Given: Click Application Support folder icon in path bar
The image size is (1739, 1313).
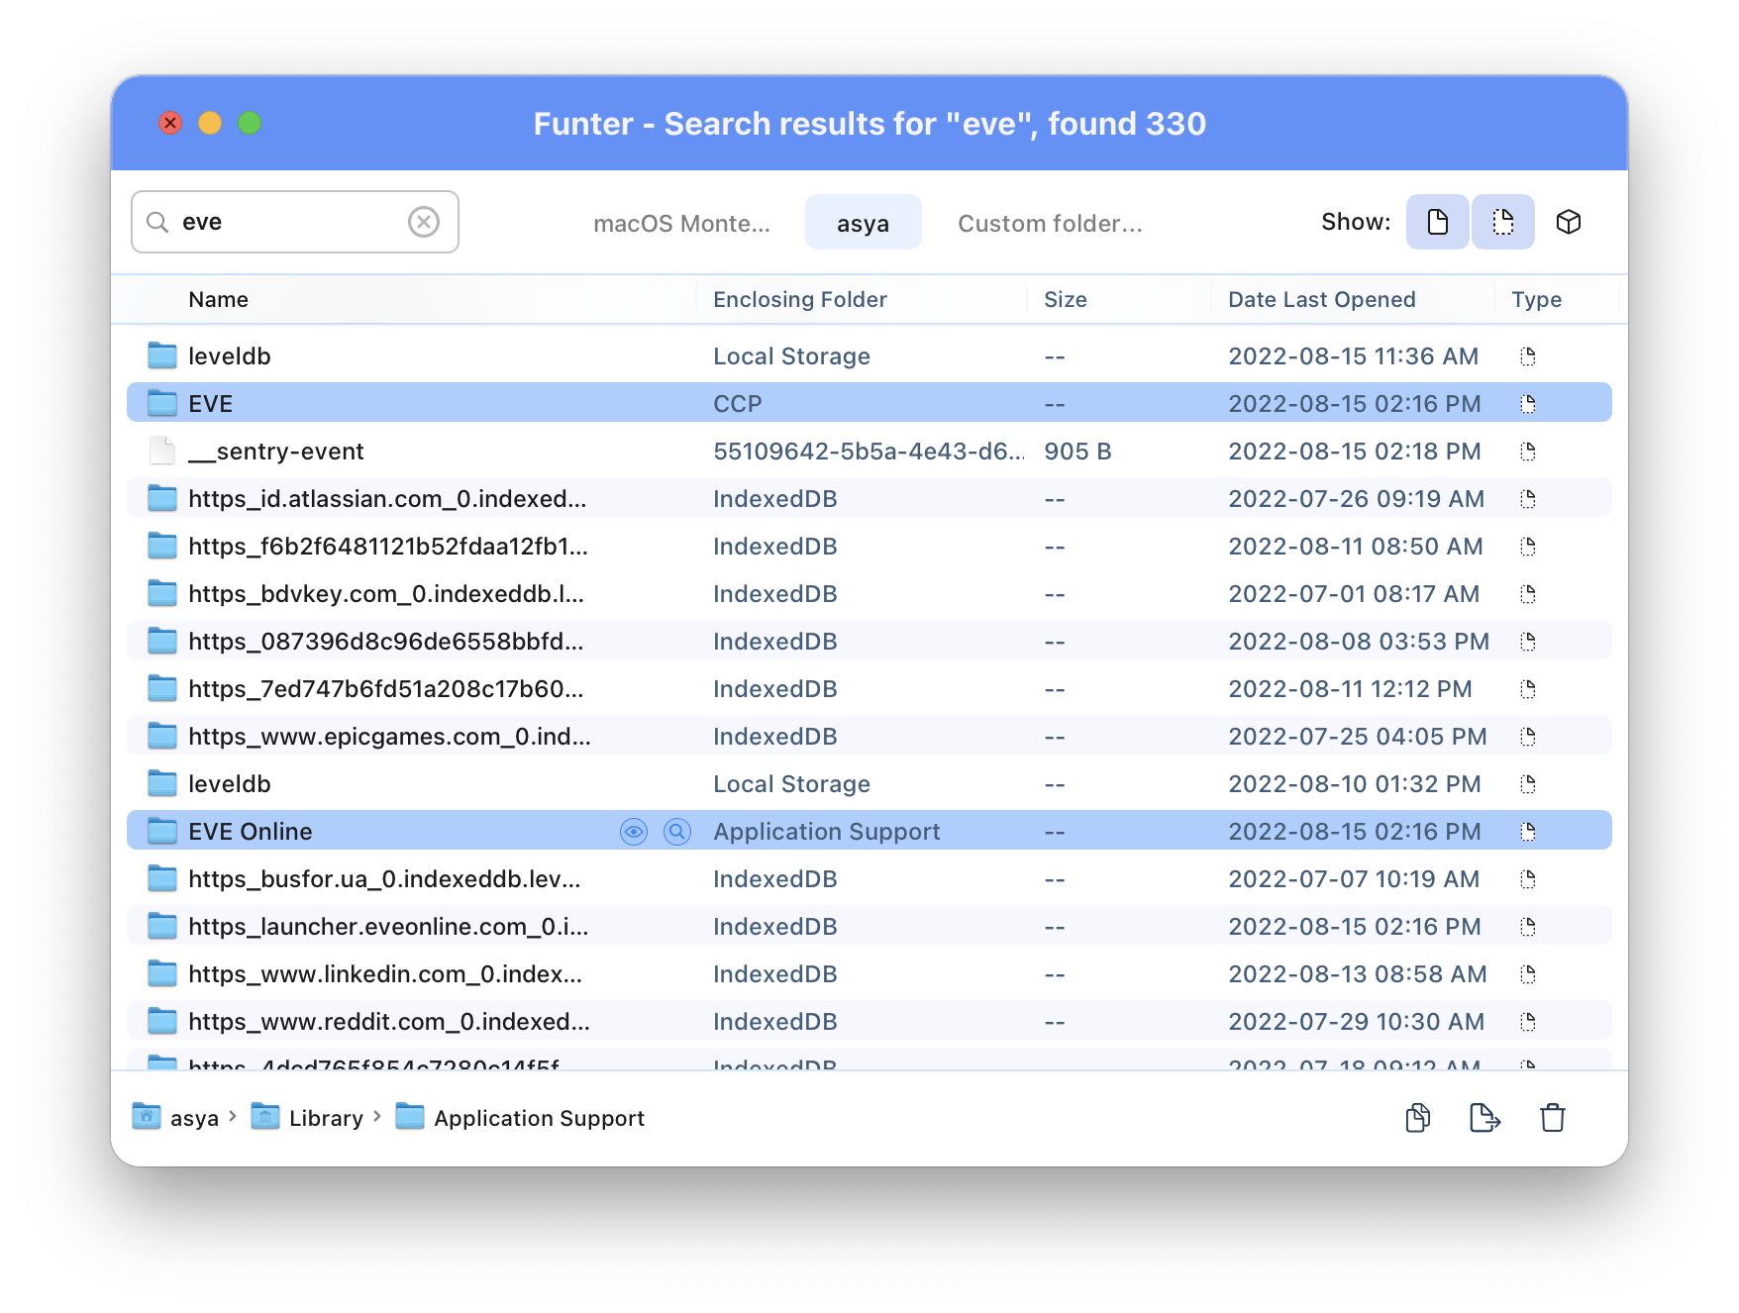Looking at the screenshot, I should pyautogui.click(x=410, y=1117).
